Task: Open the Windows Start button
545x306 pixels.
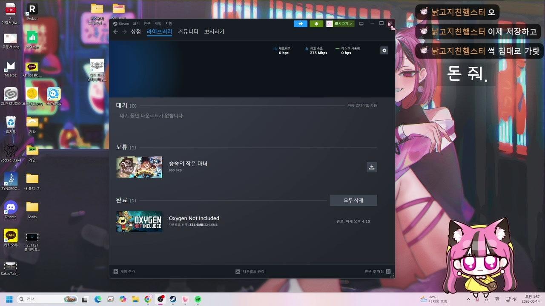Action: 9,299
